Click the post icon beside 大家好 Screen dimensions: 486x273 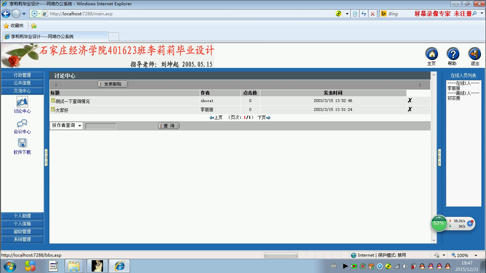53,109
